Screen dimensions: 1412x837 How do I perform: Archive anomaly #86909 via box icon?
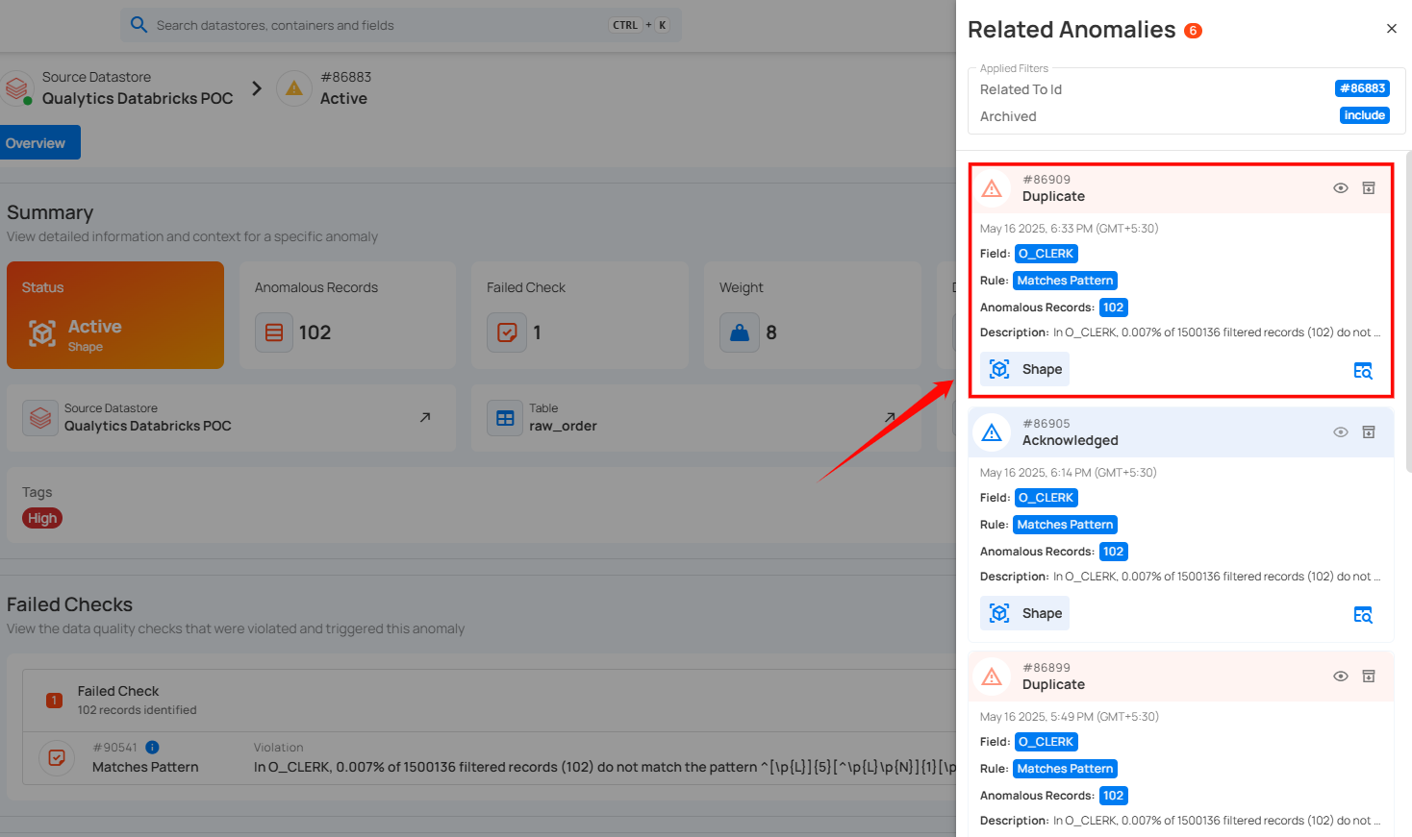(x=1369, y=188)
